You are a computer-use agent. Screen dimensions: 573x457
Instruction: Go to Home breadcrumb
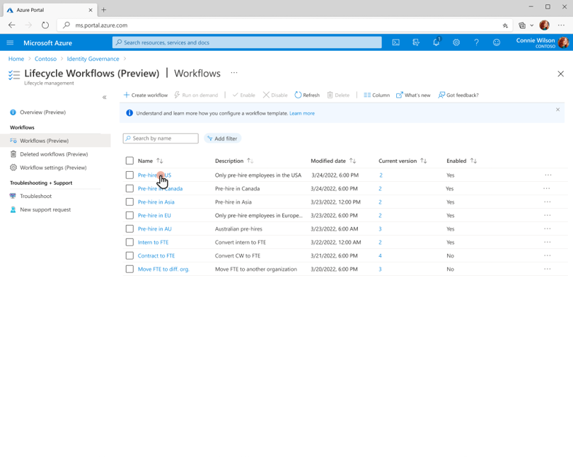pos(16,59)
